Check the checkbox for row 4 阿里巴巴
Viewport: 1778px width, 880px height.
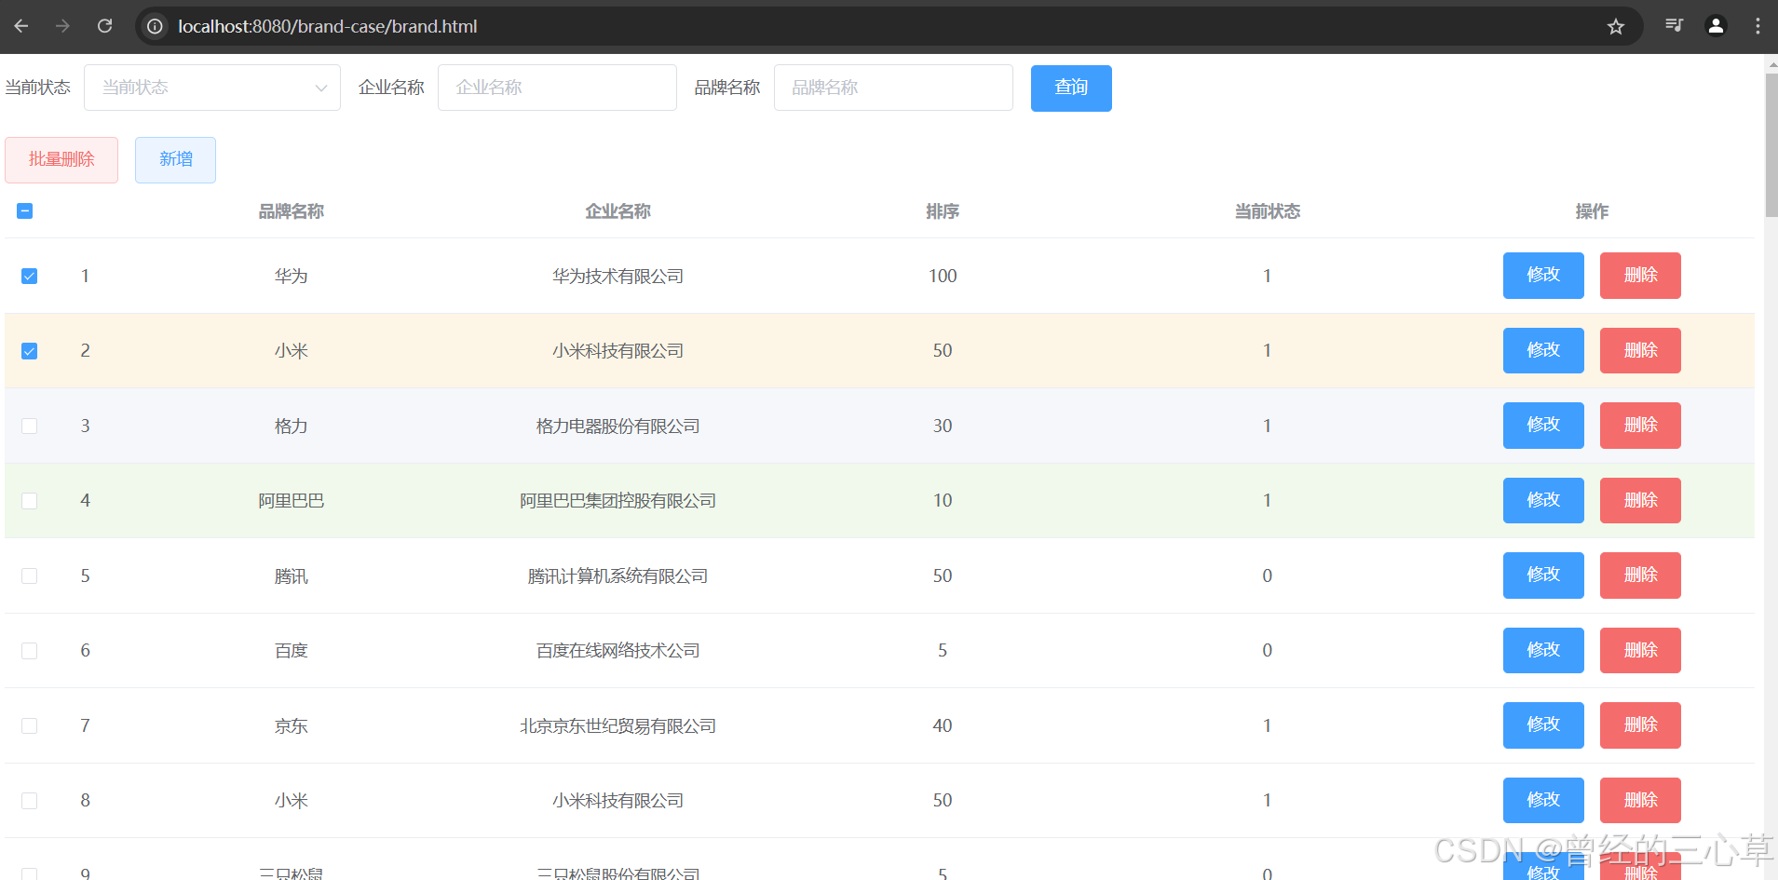tap(30, 501)
